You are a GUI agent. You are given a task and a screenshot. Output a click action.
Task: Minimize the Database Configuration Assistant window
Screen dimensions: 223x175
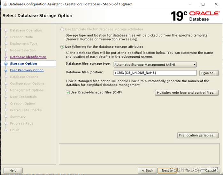[190, 4]
